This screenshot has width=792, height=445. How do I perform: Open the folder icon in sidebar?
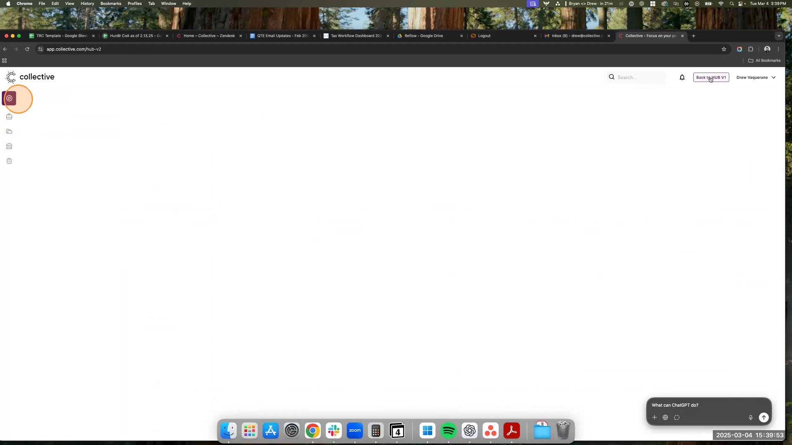click(x=9, y=131)
